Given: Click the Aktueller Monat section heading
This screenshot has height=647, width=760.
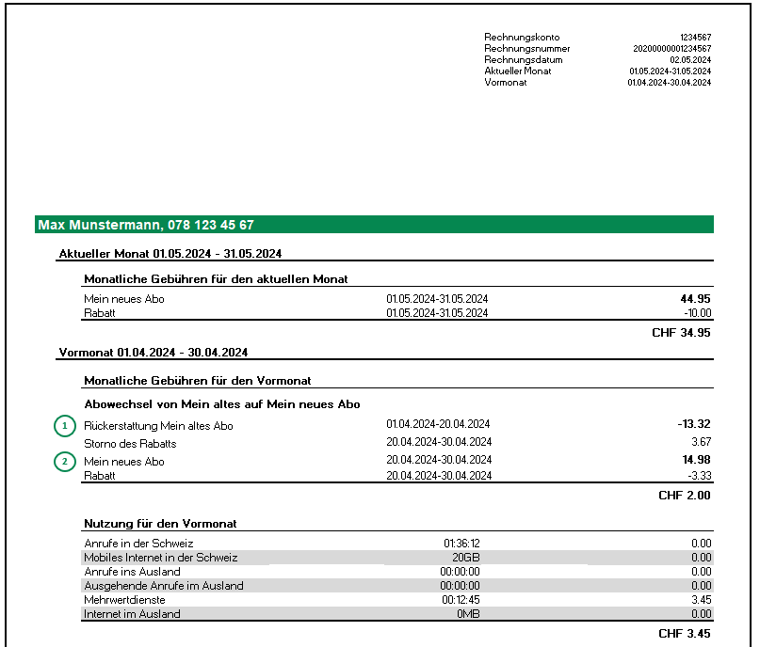Looking at the screenshot, I should (170, 253).
